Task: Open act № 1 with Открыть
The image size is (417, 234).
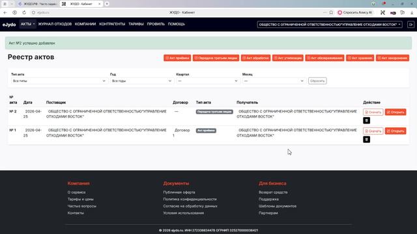Action: (x=395, y=131)
